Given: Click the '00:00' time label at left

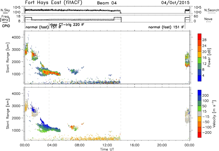Looking at the screenshot, I should coord(25,145).
